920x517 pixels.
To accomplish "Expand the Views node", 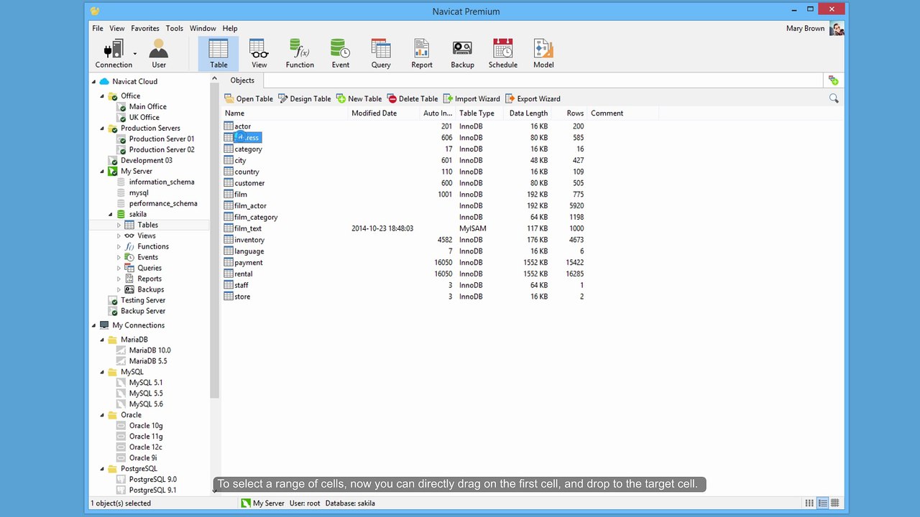I will (x=119, y=236).
